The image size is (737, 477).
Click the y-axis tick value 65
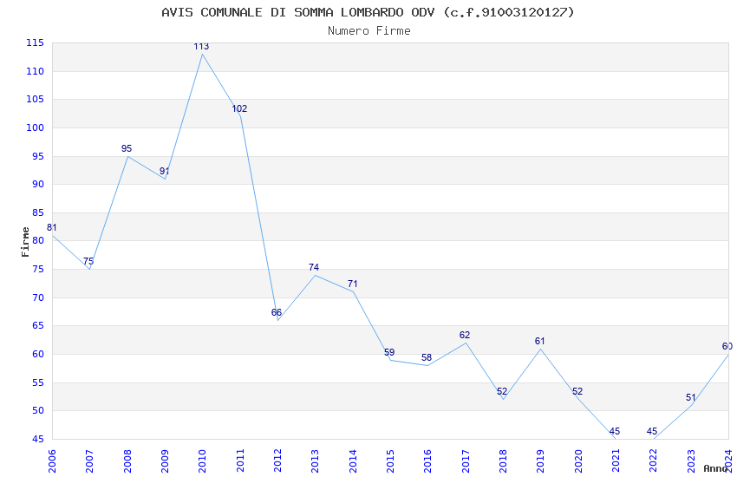pos(37,326)
